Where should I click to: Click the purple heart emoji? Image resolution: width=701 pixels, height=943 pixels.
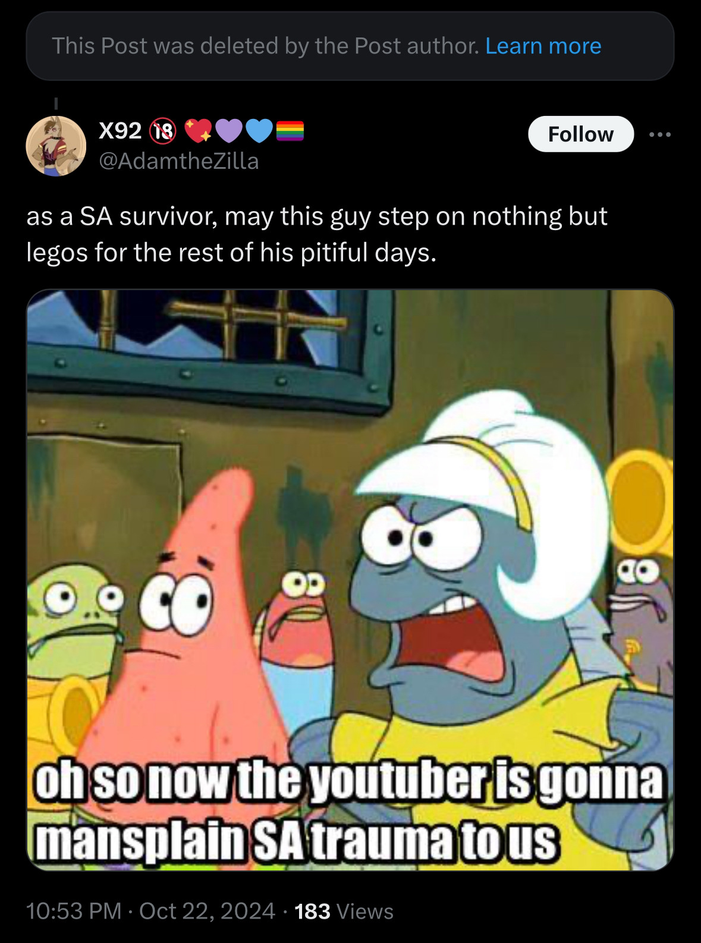(229, 131)
